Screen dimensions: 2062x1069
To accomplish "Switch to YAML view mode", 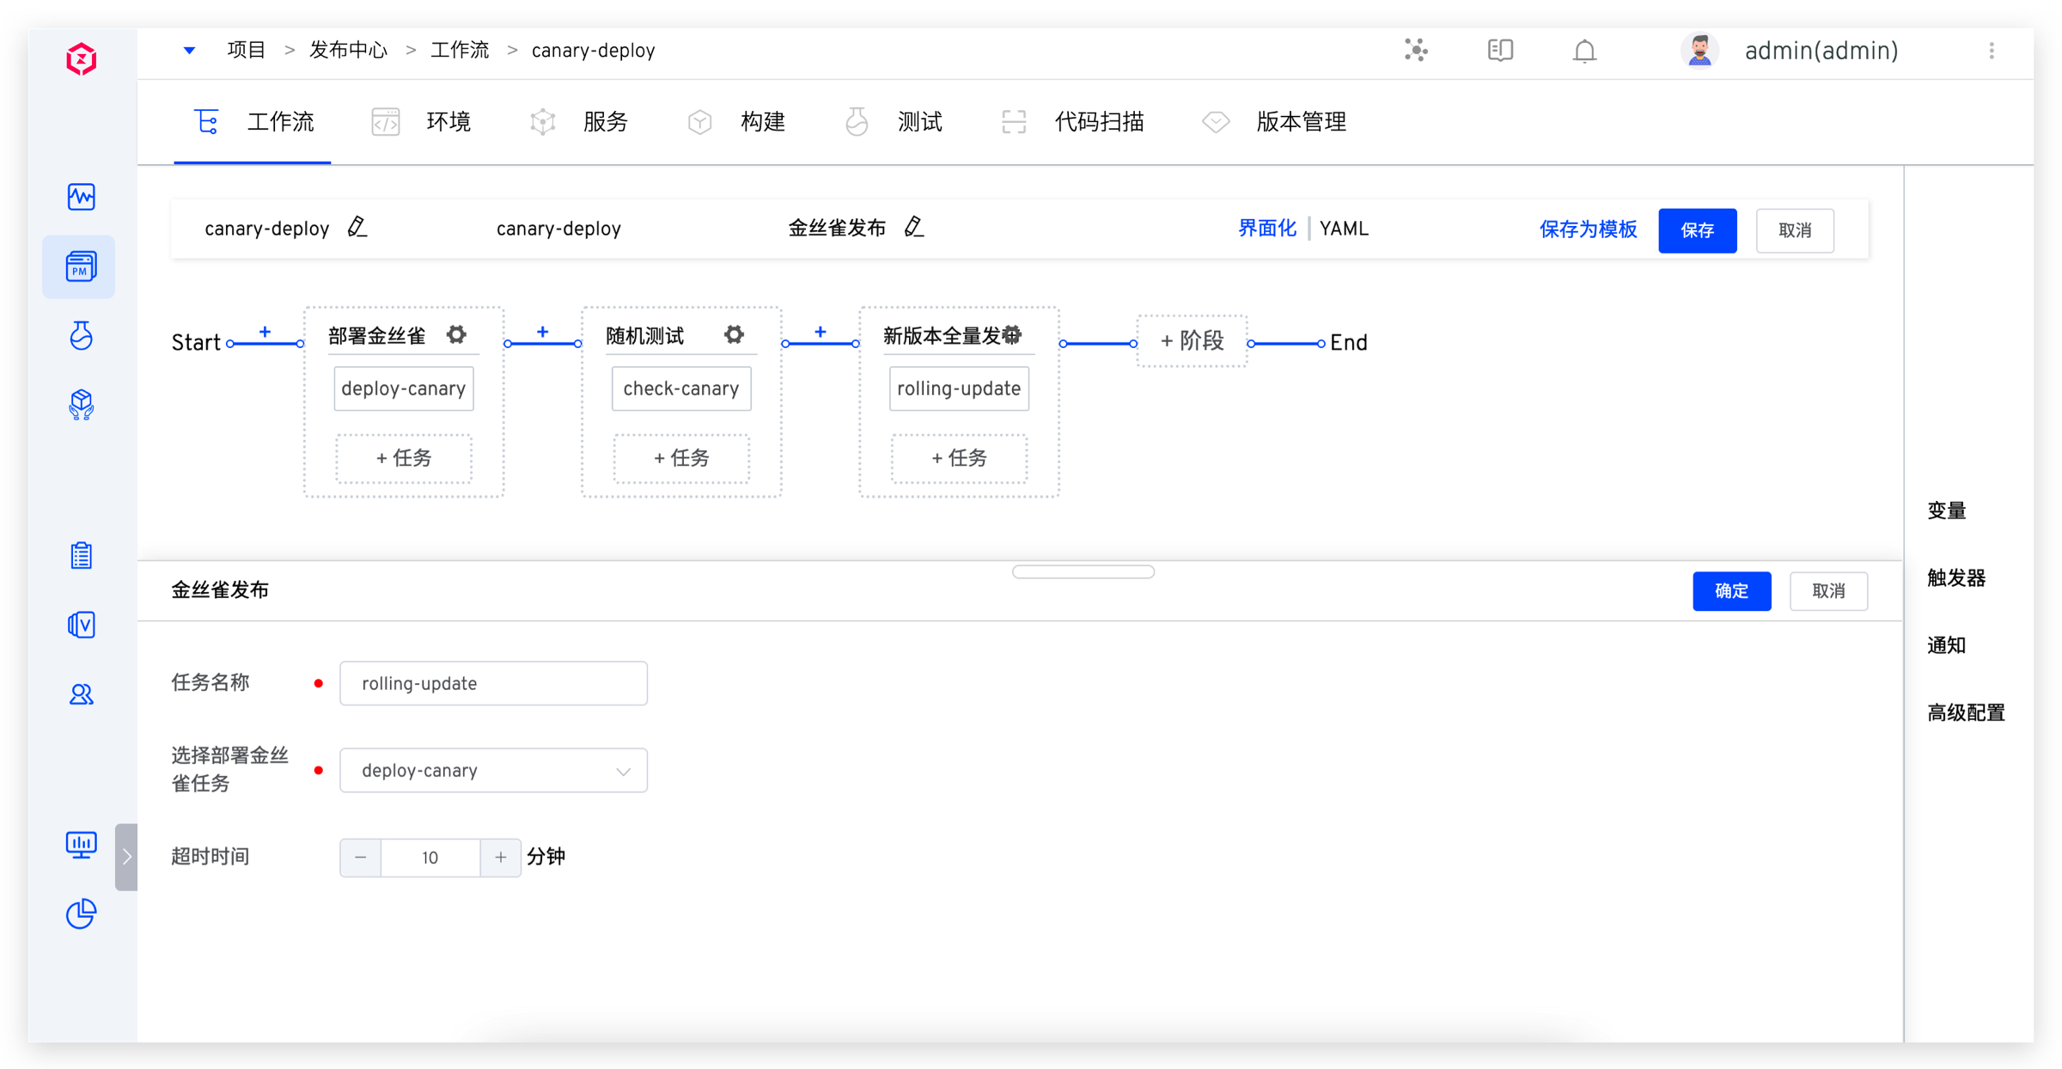I will (1344, 229).
